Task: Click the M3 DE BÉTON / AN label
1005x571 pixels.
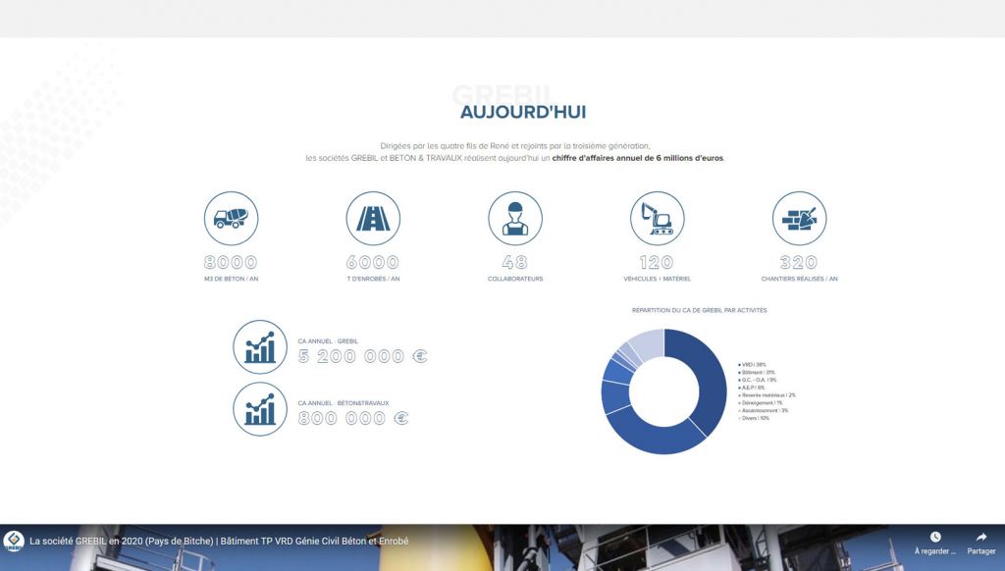Action: click(x=232, y=279)
